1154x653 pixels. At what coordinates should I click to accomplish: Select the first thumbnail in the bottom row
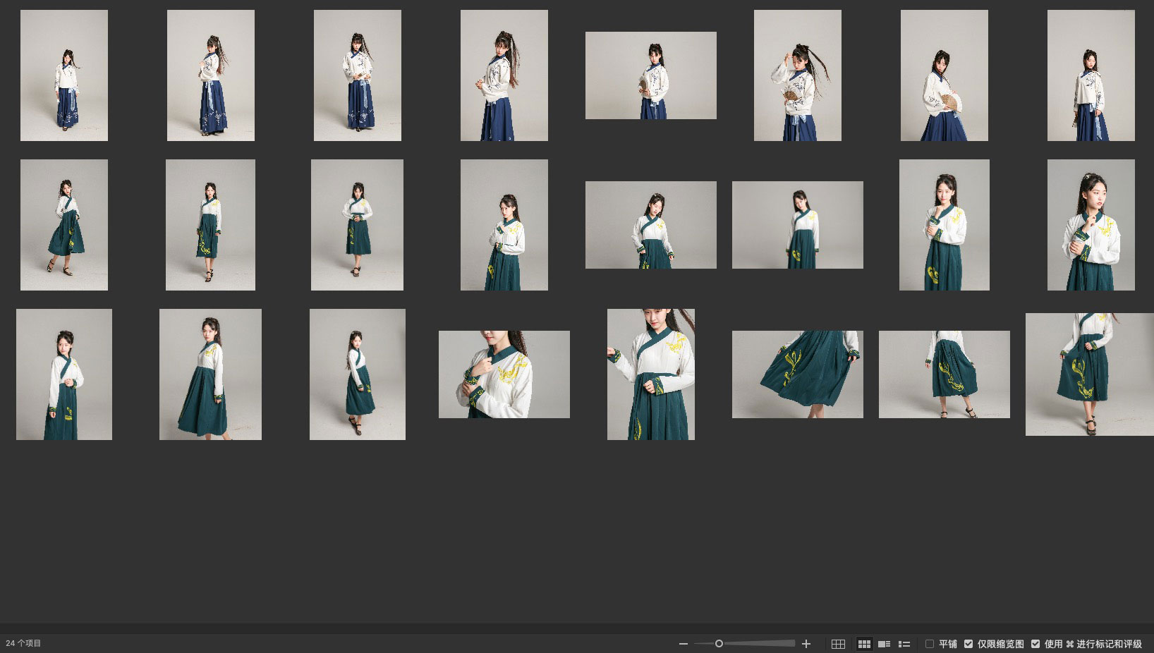[64, 374]
